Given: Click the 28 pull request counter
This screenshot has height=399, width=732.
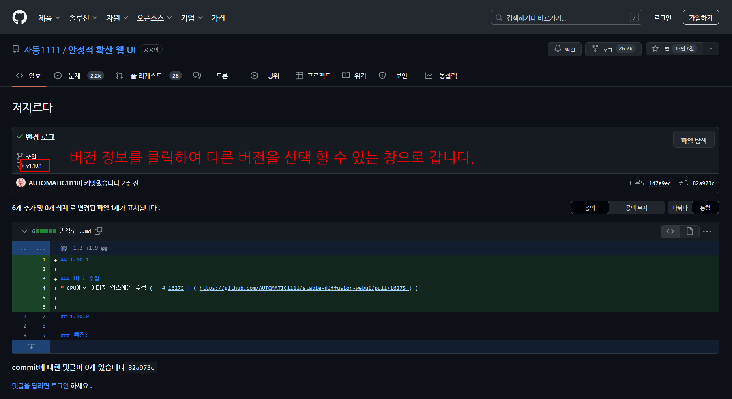Looking at the screenshot, I should (x=176, y=76).
